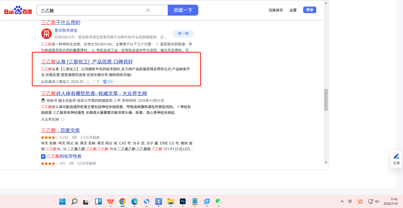Viewport: 403px width, 208px height.
Task: Click the doctor 徐咏书 avatar thumbnail
Action: (43, 100)
